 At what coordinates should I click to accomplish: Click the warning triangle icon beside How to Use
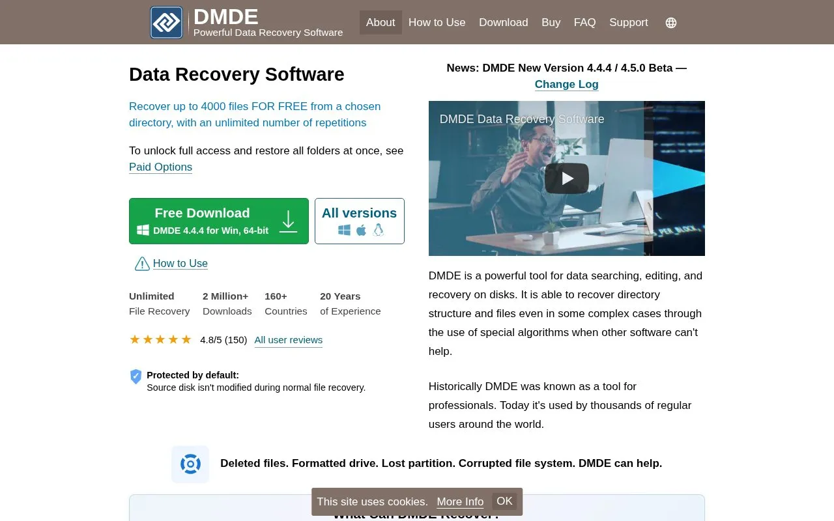click(x=142, y=264)
